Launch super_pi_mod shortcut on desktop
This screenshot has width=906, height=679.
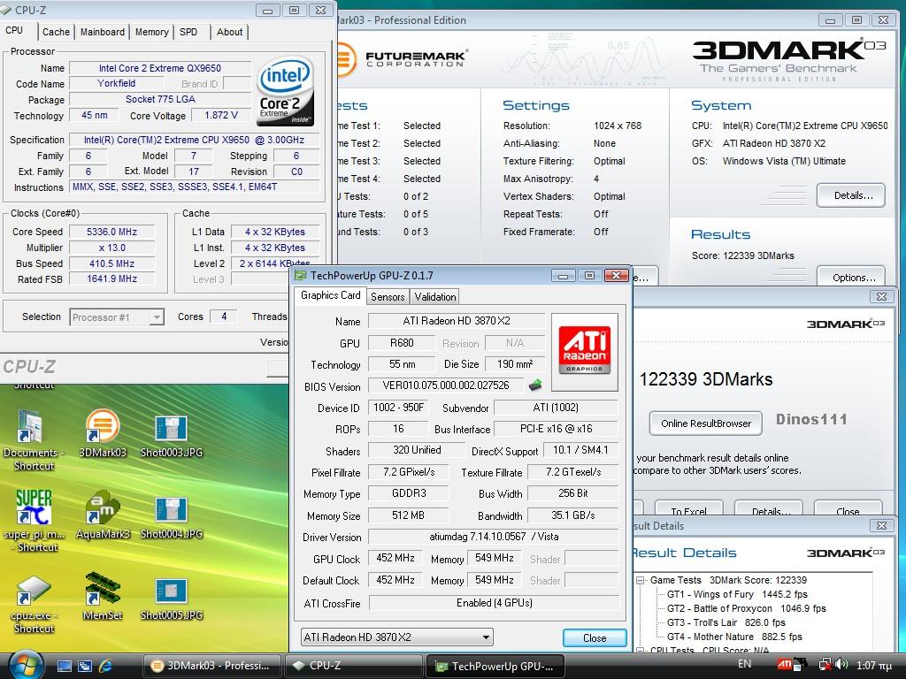tap(34, 520)
